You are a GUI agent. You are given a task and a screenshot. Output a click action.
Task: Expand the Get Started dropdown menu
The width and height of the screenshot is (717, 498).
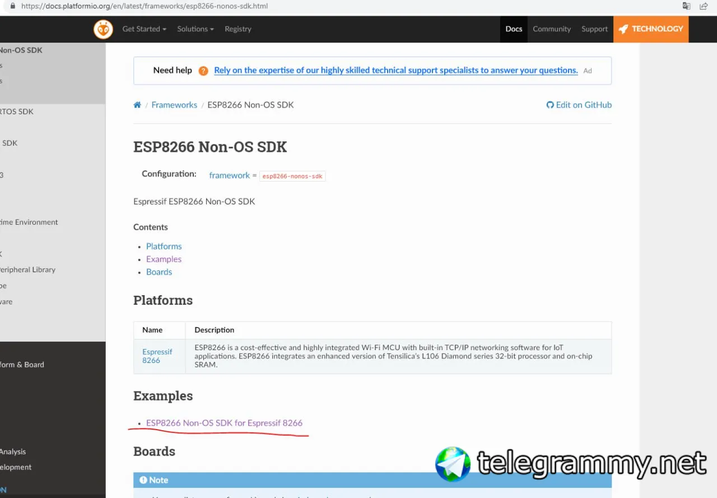pyautogui.click(x=145, y=29)
